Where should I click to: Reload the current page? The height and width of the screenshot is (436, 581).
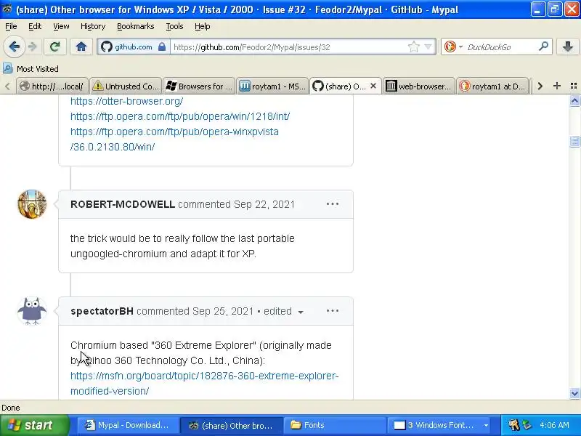(x=55, y=47)
